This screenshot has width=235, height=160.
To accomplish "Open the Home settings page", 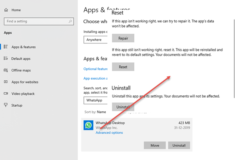I will click(x=16, y=10).
